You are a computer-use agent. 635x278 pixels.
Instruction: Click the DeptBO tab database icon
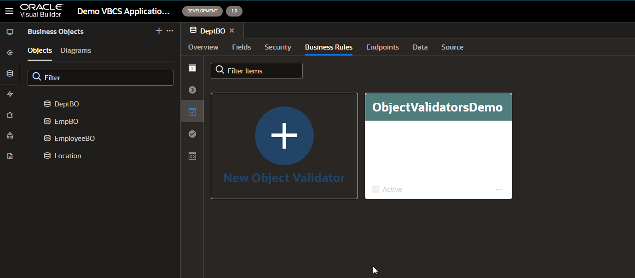(x=193, y=31)
